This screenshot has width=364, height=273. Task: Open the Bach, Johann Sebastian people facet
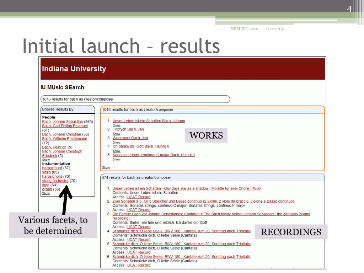pyautogui.click(x=63, y=122)
